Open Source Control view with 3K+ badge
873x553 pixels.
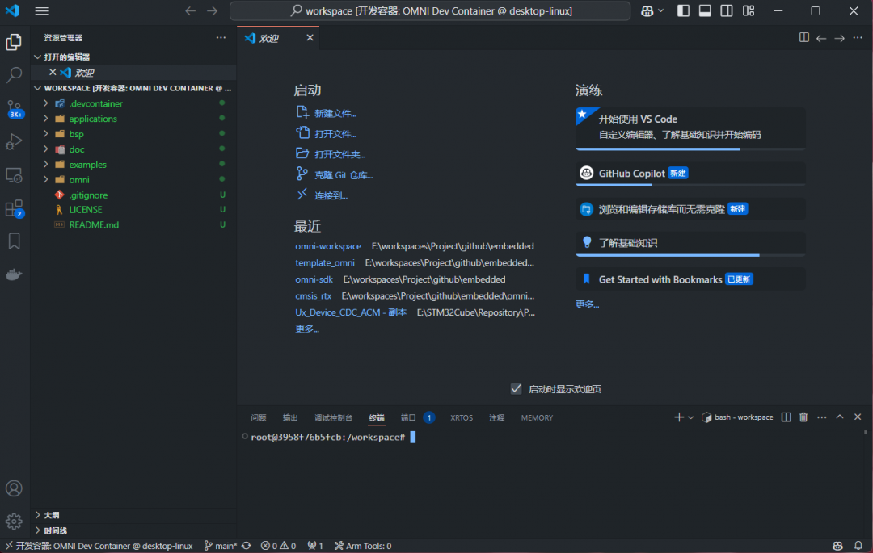[14, 108]
